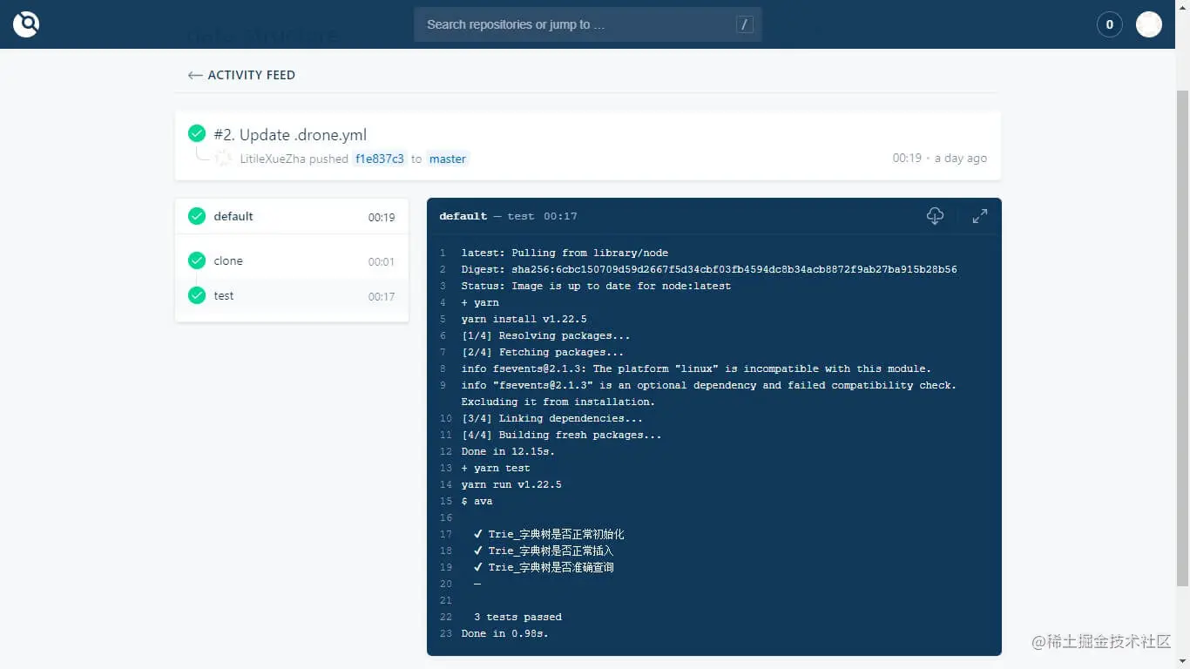Click the green check next to test step
The height and width of the screenshot is (669, 1190).
tap(197, 295)
